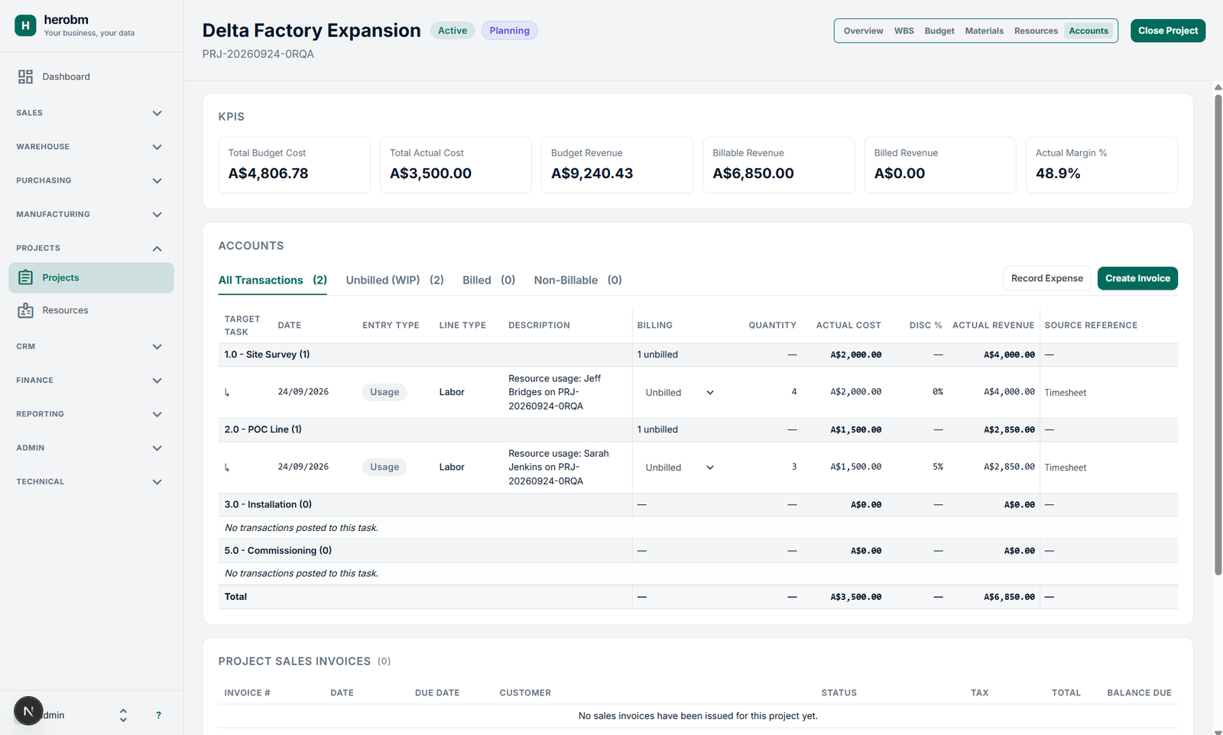The width and height of the screenshot is (1223, 735).
Task: Click Create Invoice
Action: pos(1137,278)
